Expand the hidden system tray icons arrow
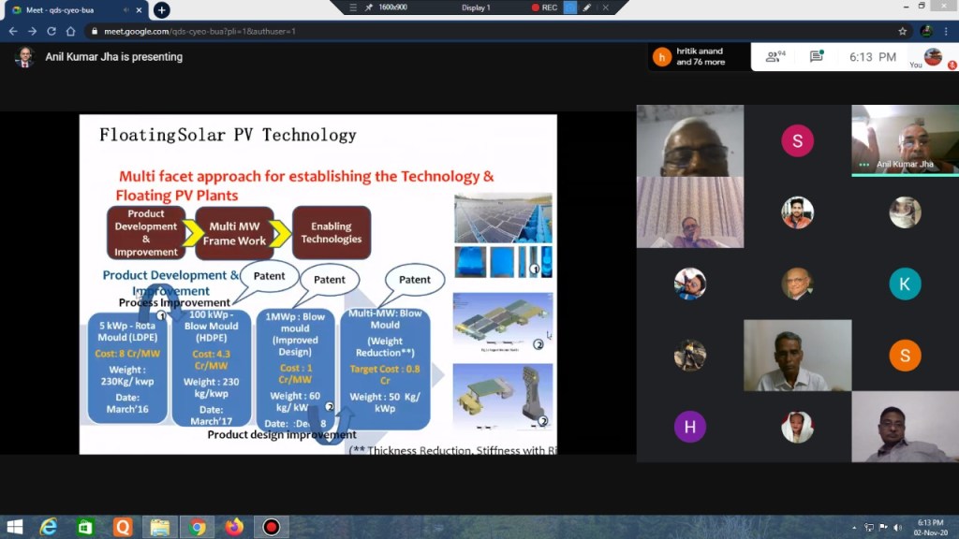 [854, 527]
